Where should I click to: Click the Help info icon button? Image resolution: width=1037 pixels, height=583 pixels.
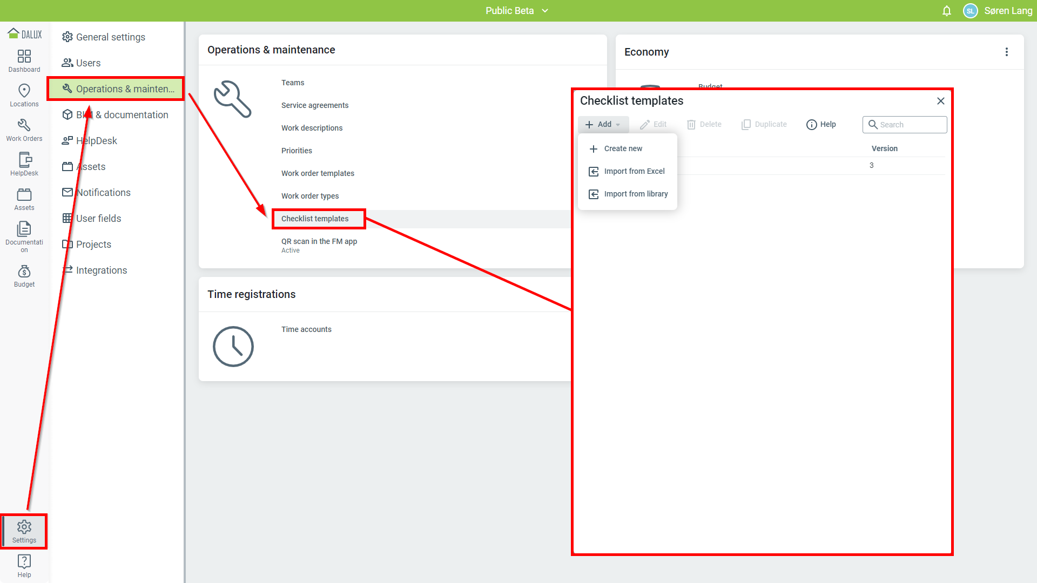821,125
